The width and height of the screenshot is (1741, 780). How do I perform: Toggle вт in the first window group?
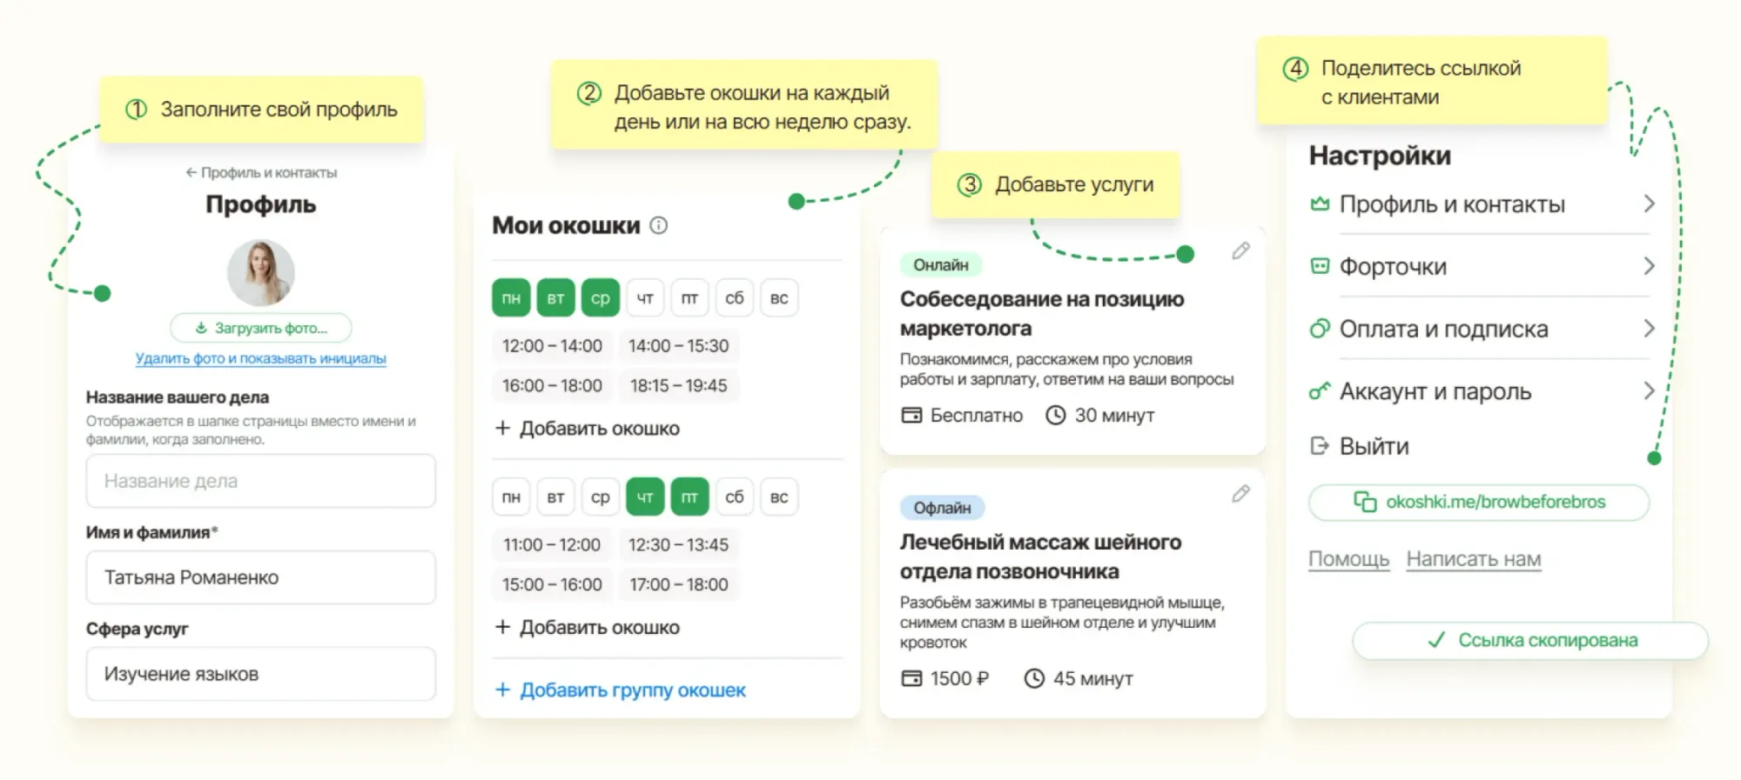click(555, 298)
